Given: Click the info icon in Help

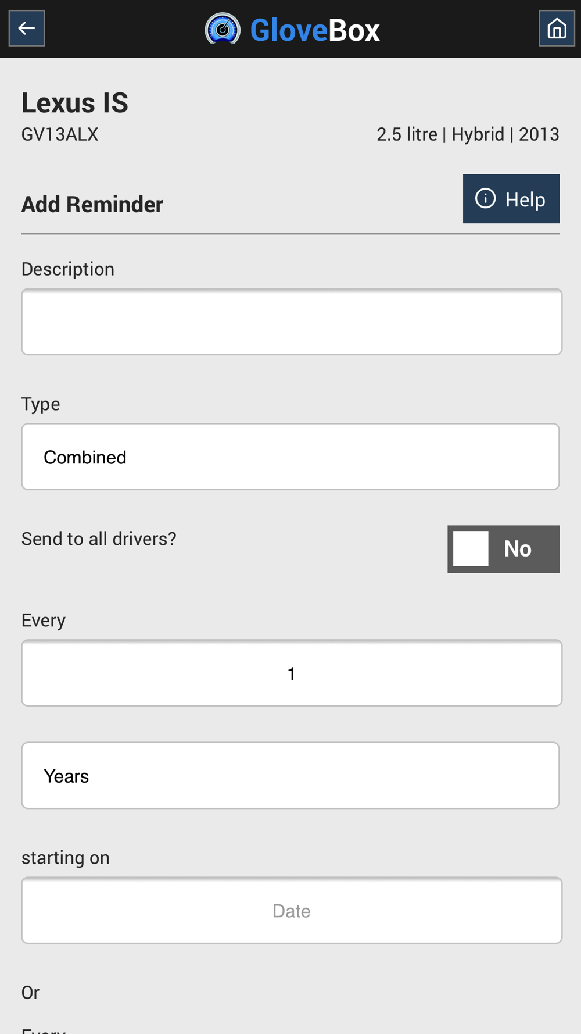Looking at the screenshot, I should point(485,198).
